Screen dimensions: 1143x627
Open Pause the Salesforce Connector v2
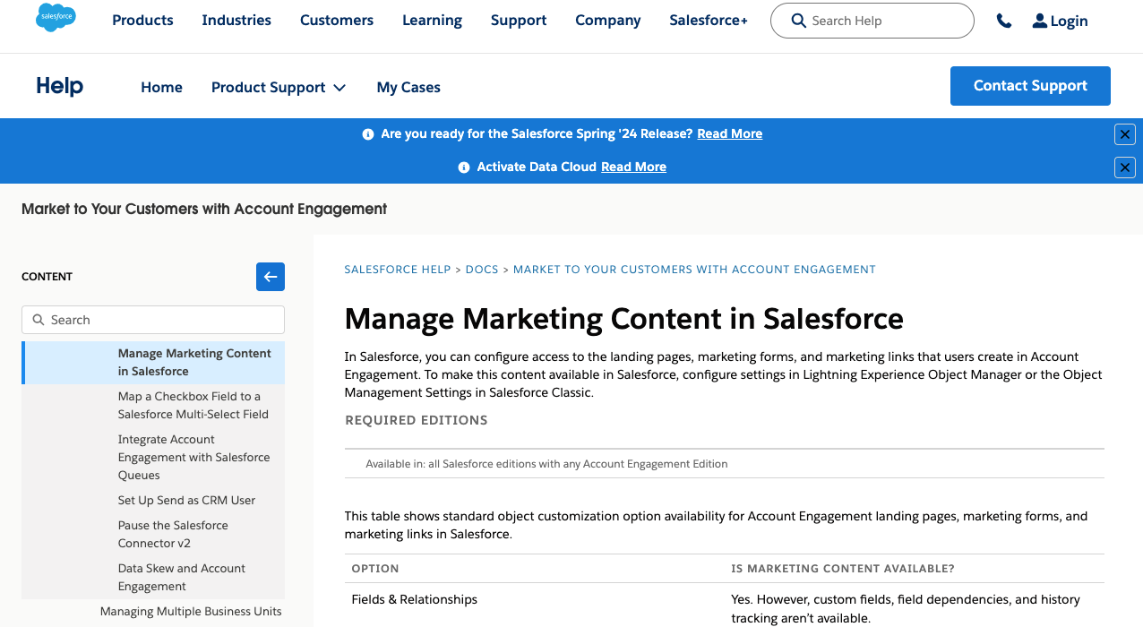coord(173,535)
